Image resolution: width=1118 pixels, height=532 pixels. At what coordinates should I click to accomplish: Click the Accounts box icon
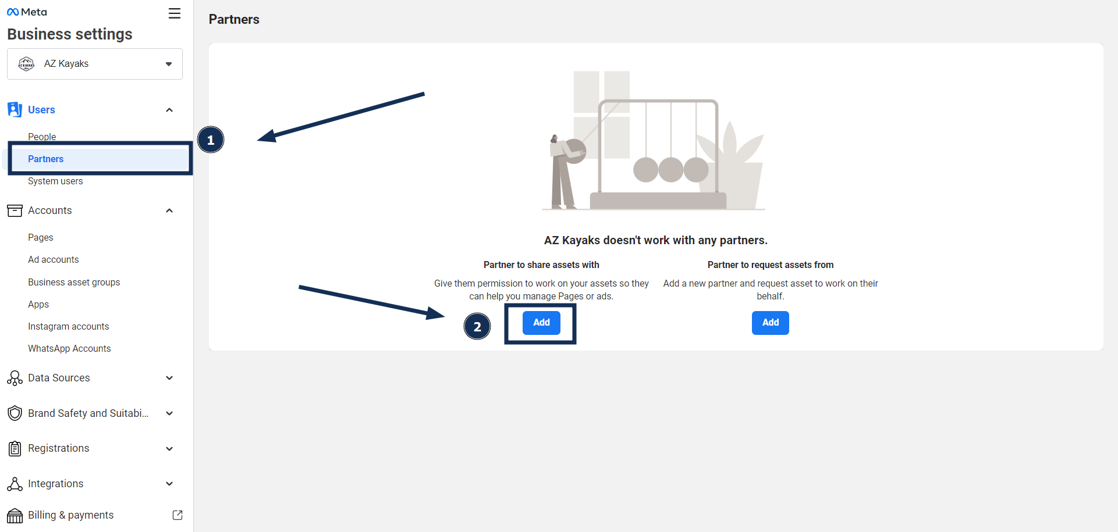point(15,210)
